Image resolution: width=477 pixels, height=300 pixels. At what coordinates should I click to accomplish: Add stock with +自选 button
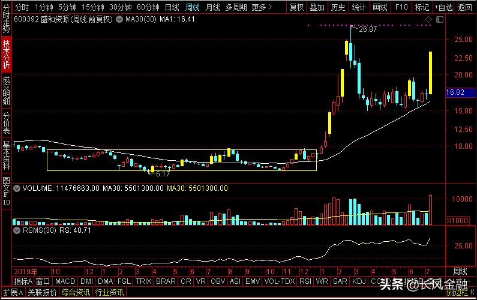click(x=443, y=7)
